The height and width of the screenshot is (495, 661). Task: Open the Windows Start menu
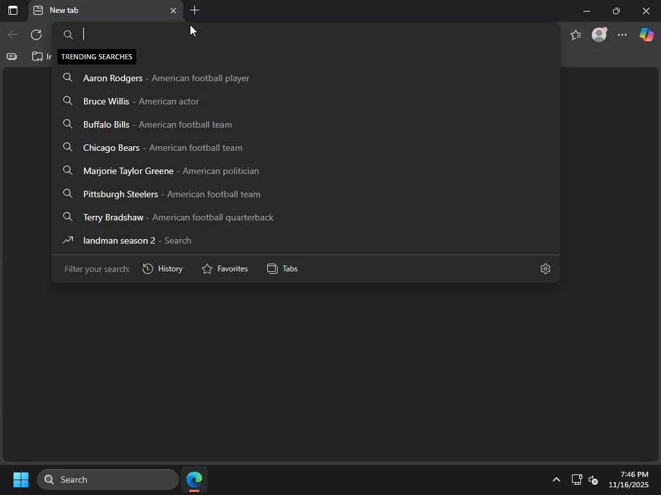click(x=21, y=480)
